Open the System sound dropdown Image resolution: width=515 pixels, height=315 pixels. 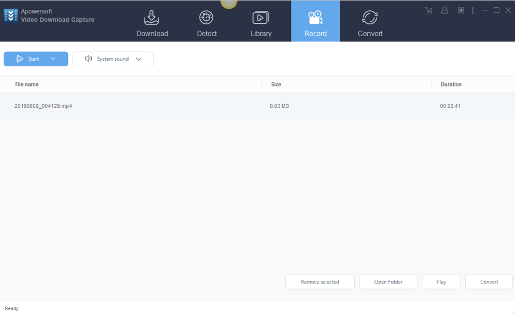point(113,59)
